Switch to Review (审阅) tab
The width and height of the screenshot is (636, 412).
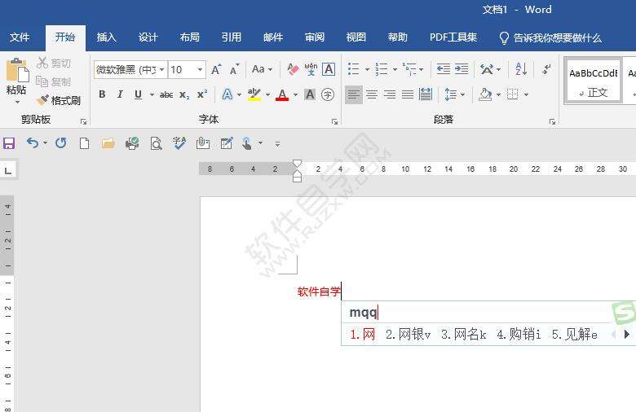pyautogui.click(x=315, y=37)
